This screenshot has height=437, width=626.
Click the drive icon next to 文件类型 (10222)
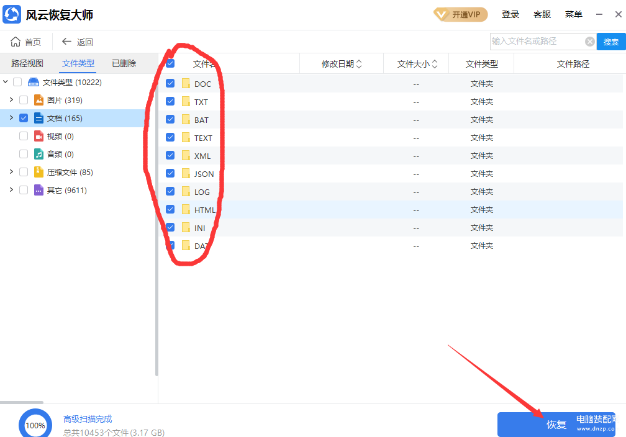click(x=34, y=82)
